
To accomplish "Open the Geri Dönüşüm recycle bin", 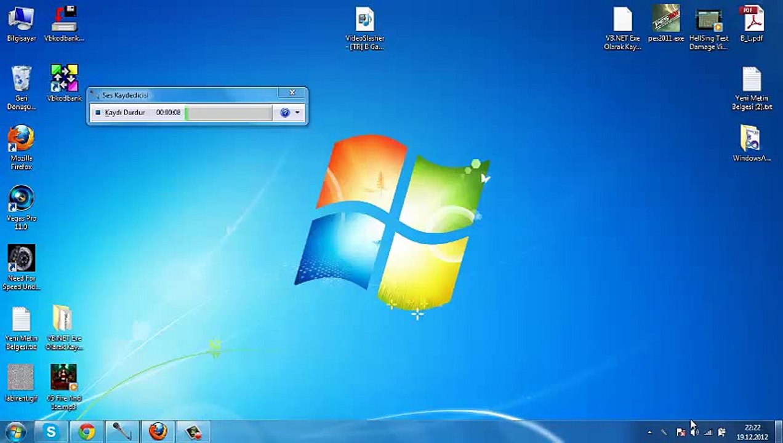I will (x=22, y=88).
